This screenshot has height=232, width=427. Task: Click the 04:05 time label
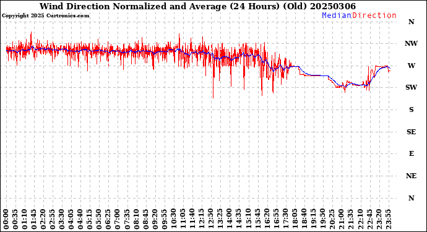click(x=71, y=219)
